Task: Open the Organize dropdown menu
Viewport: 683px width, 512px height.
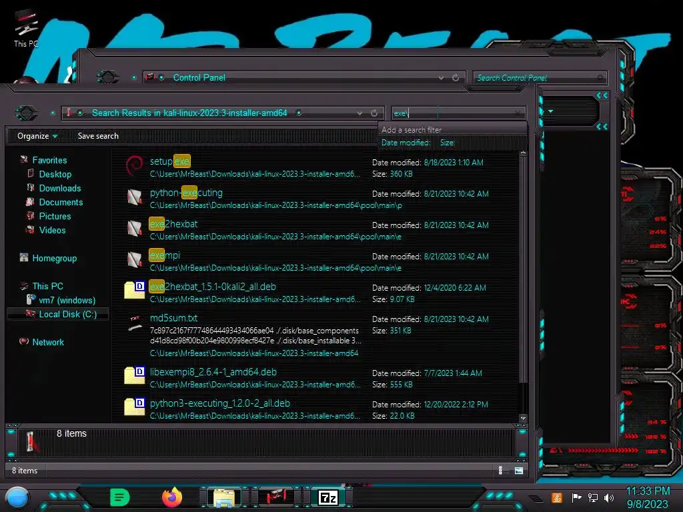Action: [37, 136]
